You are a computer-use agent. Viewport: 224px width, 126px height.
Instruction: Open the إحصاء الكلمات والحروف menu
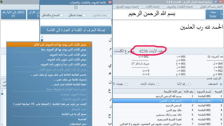180,7
